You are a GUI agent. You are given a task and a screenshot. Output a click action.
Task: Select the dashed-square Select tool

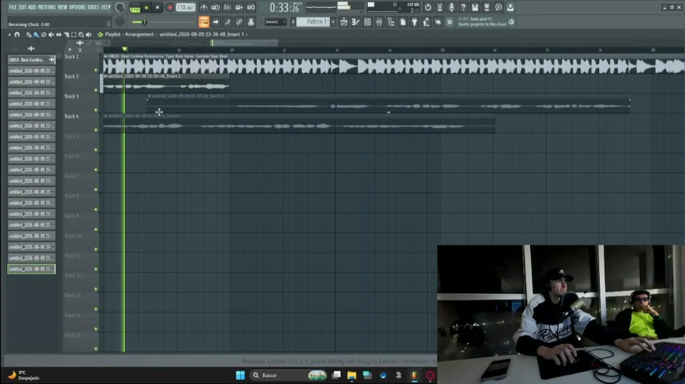pyautogui.click(x=74, y=35)
